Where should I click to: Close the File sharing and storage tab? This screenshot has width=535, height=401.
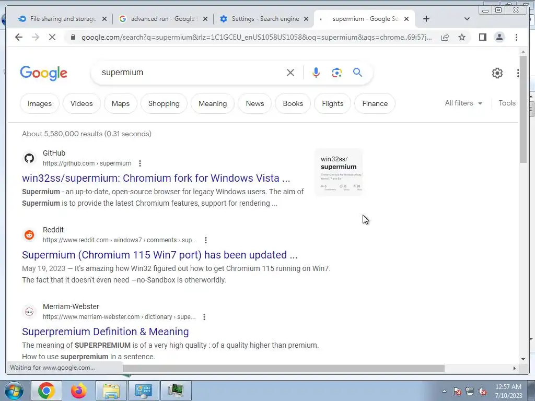[x=104, y=19]
